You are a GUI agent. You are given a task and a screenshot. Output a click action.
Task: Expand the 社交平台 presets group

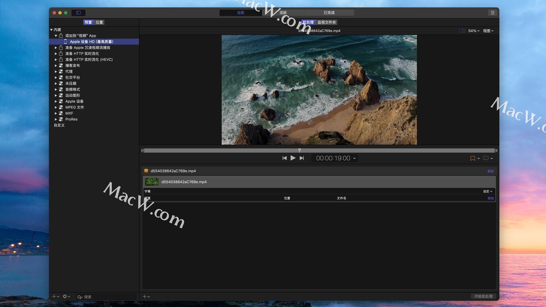coord(56,78)
